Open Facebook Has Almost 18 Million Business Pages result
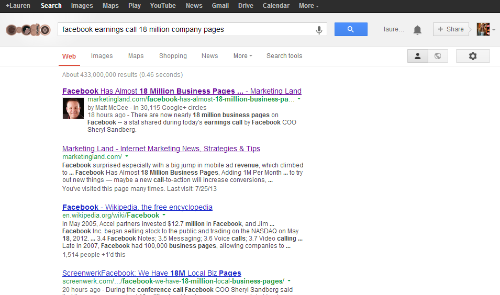The image size is (500, 295). (x=182, y=91)
